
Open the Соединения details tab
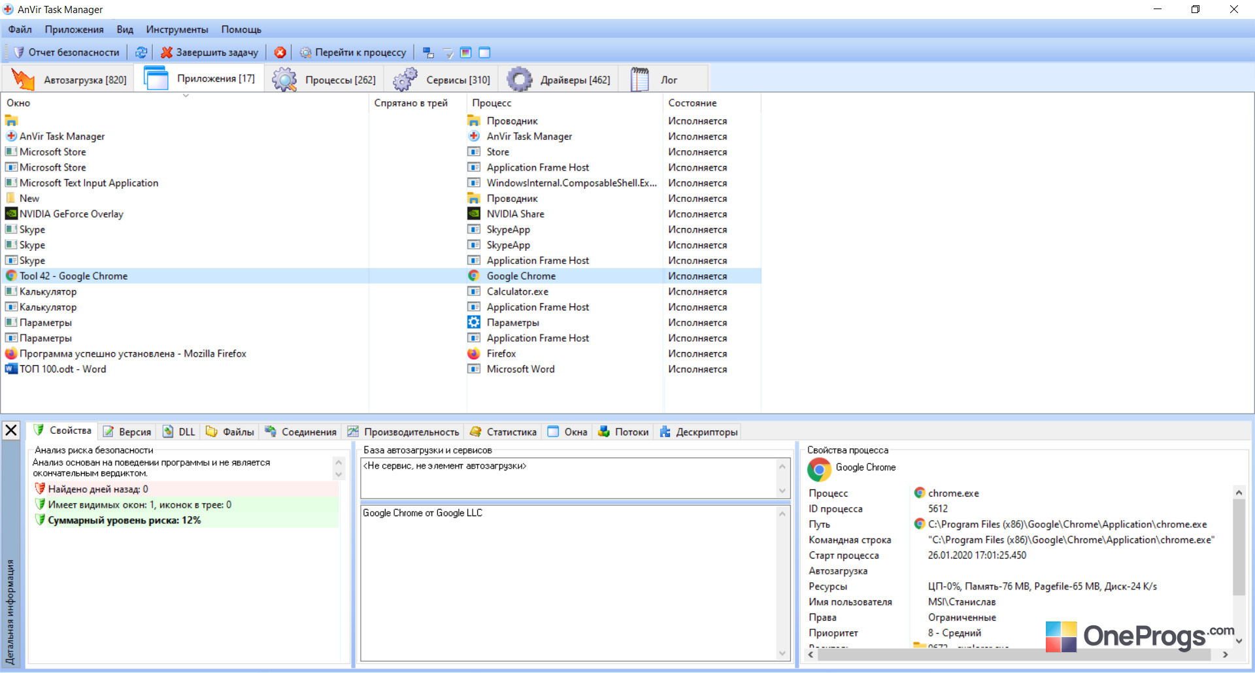pyautogui.click(x=301, y=432)
